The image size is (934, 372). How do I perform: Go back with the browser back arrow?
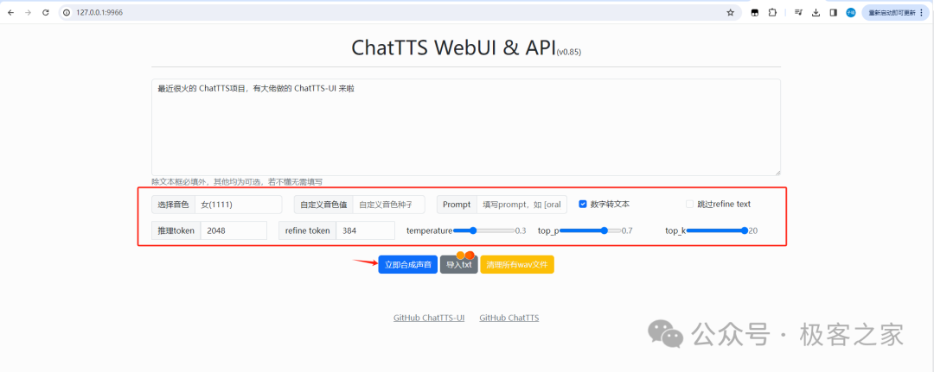(x=10, y=12)
